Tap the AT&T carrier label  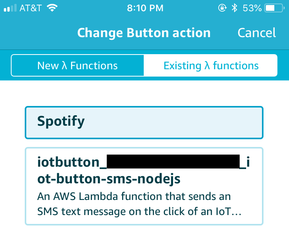[x=31, y=8]
